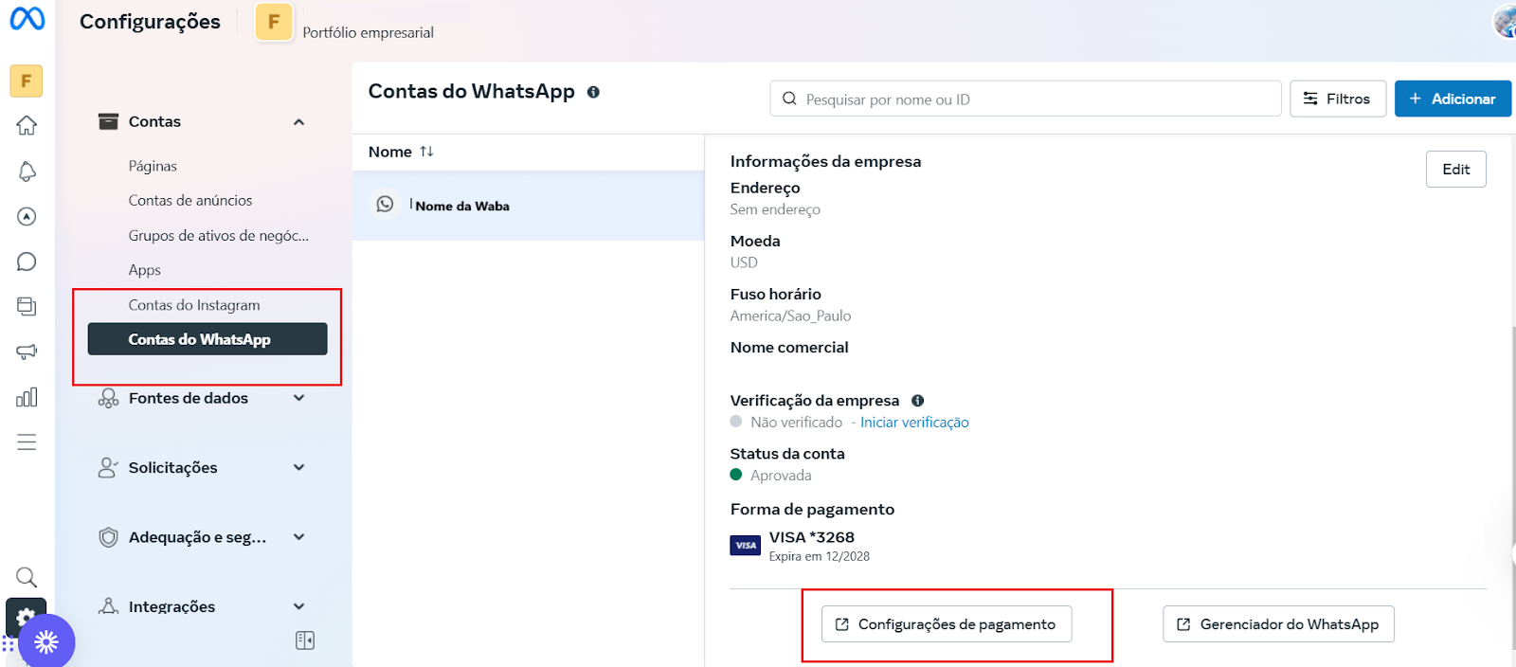
Task: Open Configurações de pagamento button
Action: tap(946, 624)
